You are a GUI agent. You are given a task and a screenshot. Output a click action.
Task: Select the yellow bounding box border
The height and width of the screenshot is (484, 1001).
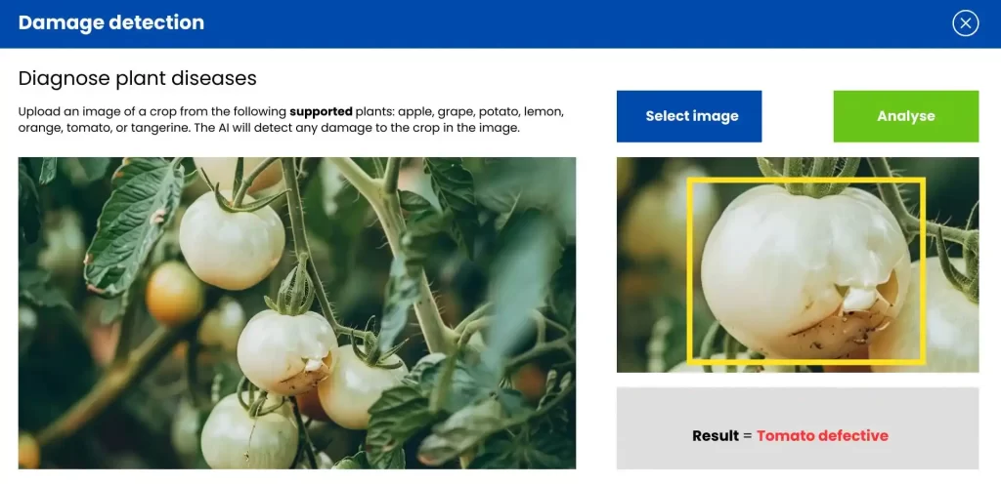pyautogui.click(x=805, y=181)
